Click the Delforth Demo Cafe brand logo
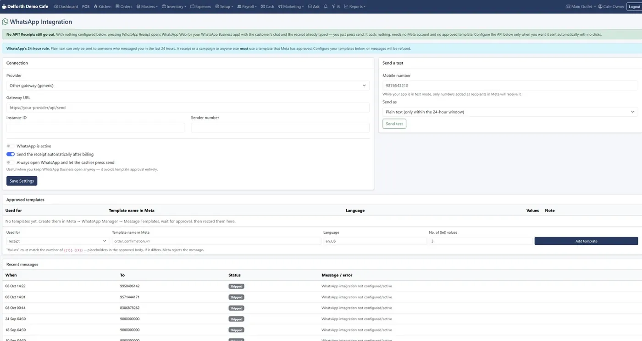 tap(25, 7)
